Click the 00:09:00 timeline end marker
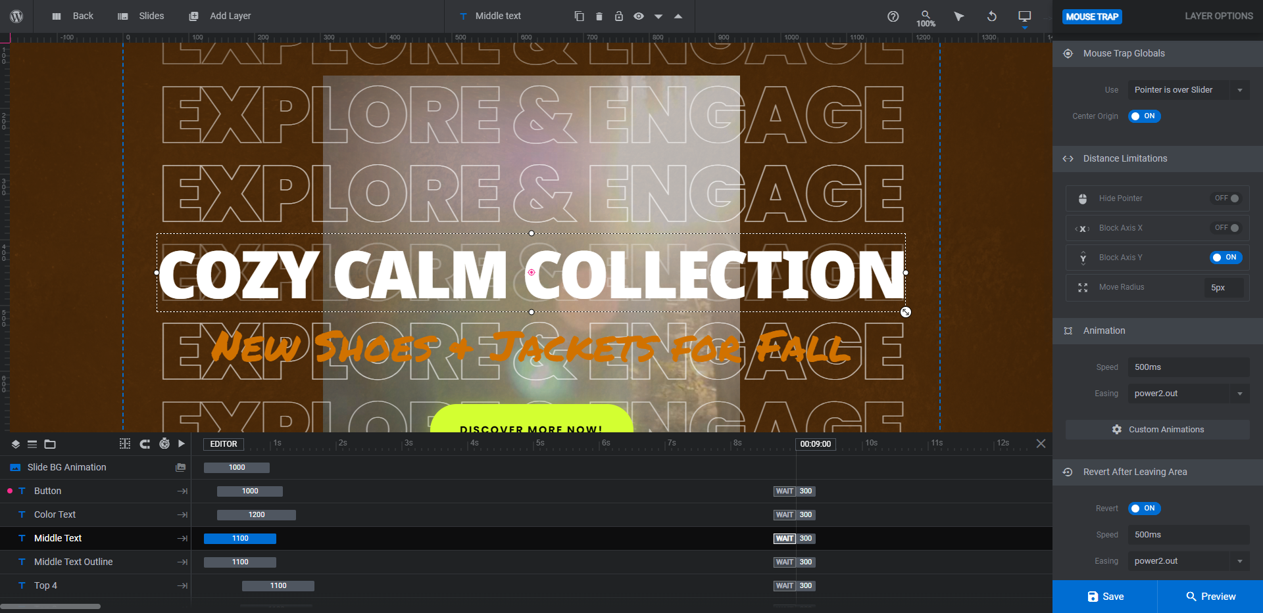The height and width of the screenshot is (613, 1263). tap(816, 444)
